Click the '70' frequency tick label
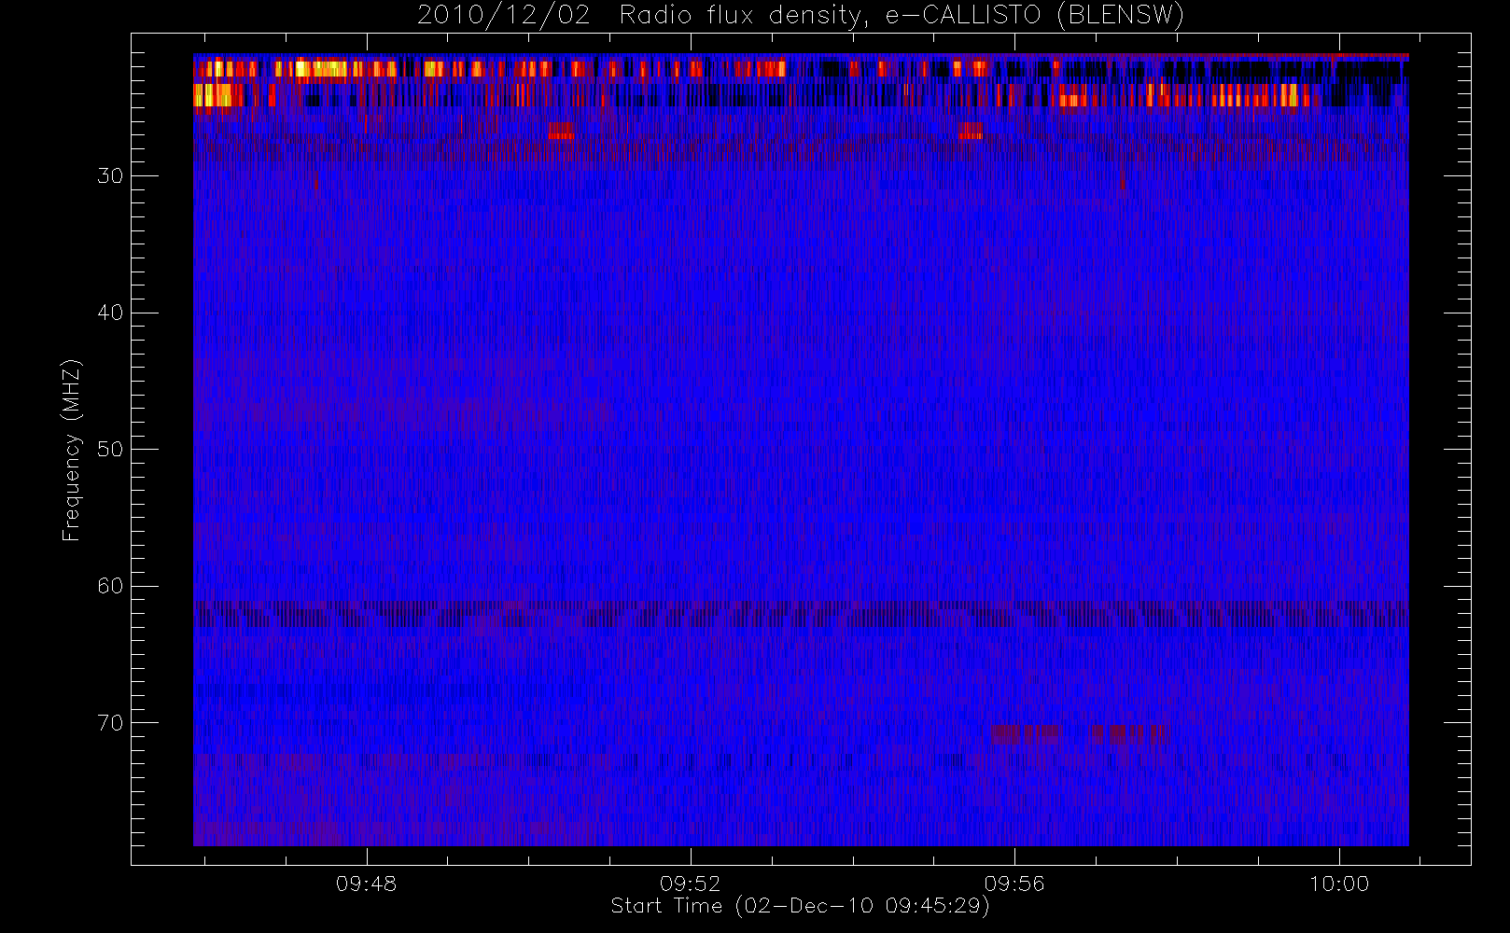 pos(110,723)
